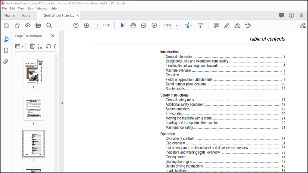The image size is (308, 173).
Task: Select the page 1 cover thumbnail
Action: (x=33, y=71)
